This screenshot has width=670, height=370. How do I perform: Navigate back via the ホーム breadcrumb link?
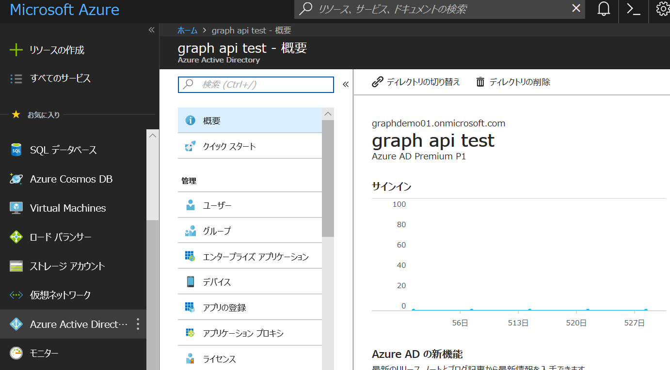(x=187, y=30)
